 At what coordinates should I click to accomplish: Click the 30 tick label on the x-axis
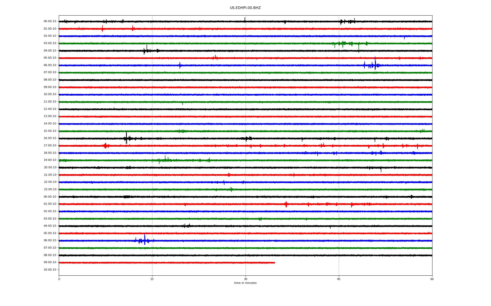pos(245,279)
